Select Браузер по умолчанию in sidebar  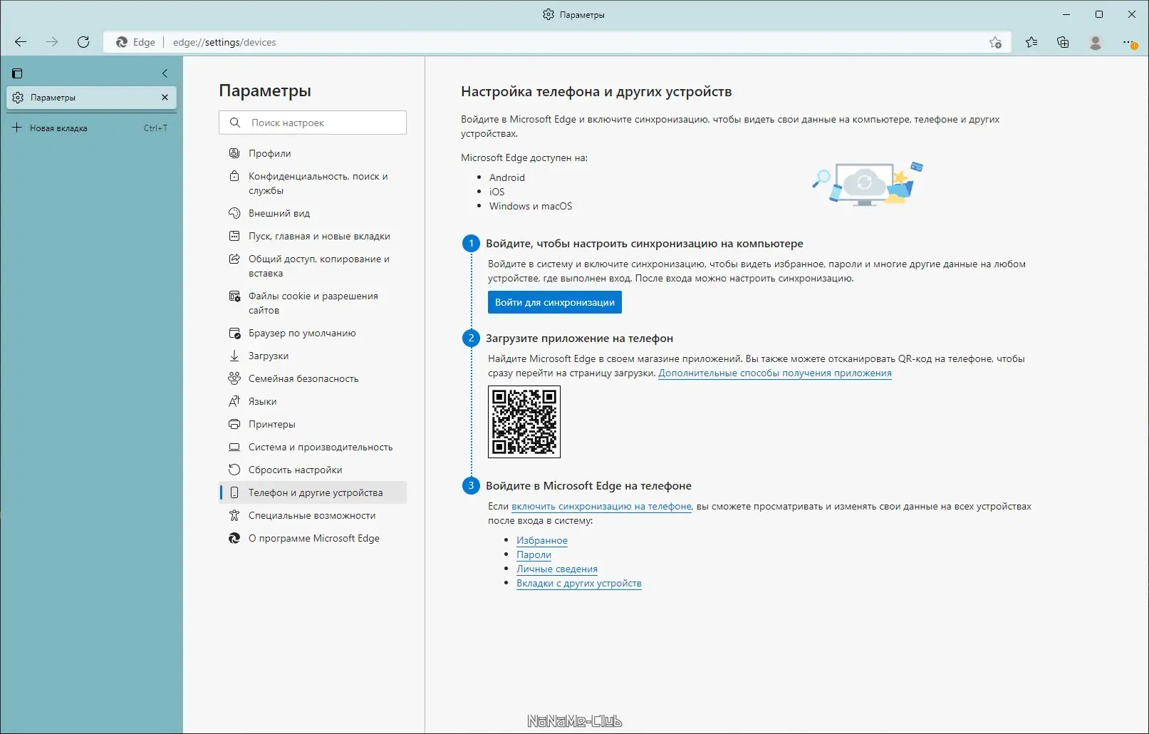click(313, 333)
